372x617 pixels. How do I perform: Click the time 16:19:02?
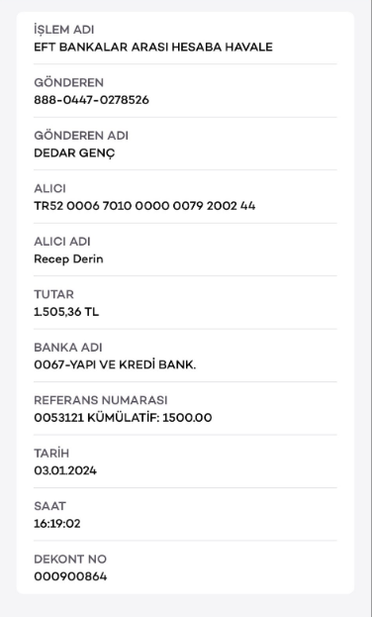coord(57,524)
